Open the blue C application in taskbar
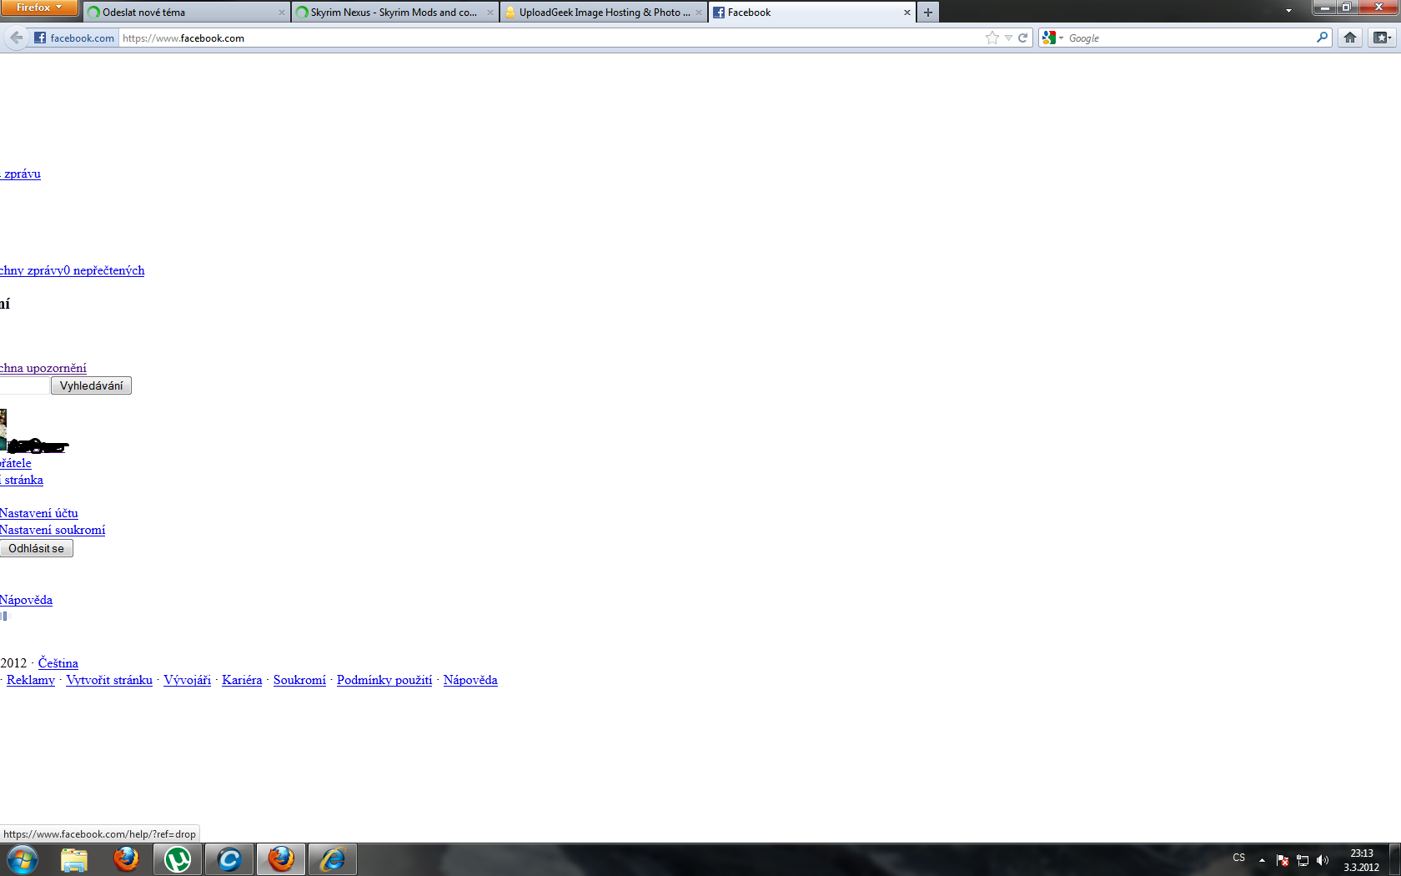 pos(229,859)
